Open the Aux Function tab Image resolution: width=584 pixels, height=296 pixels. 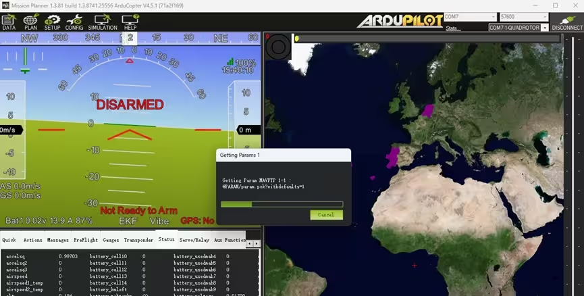coord(230,240)
